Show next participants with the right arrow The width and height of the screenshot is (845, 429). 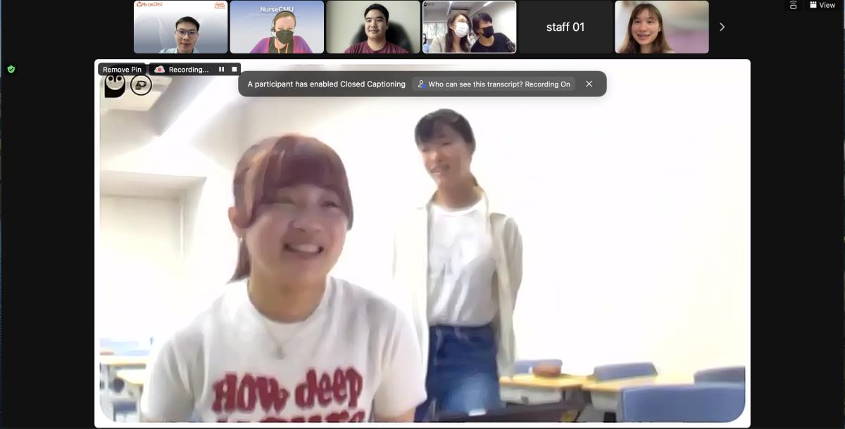tap(722, 27)
